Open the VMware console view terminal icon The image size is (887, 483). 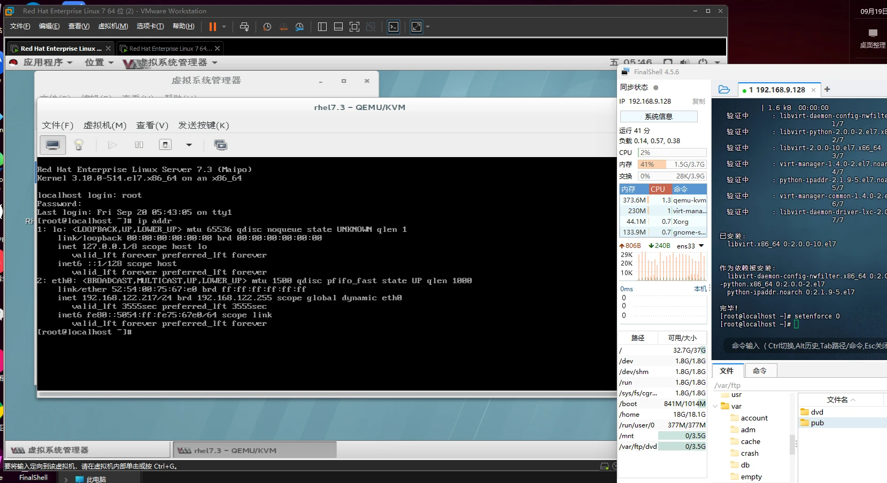(394, 27)
